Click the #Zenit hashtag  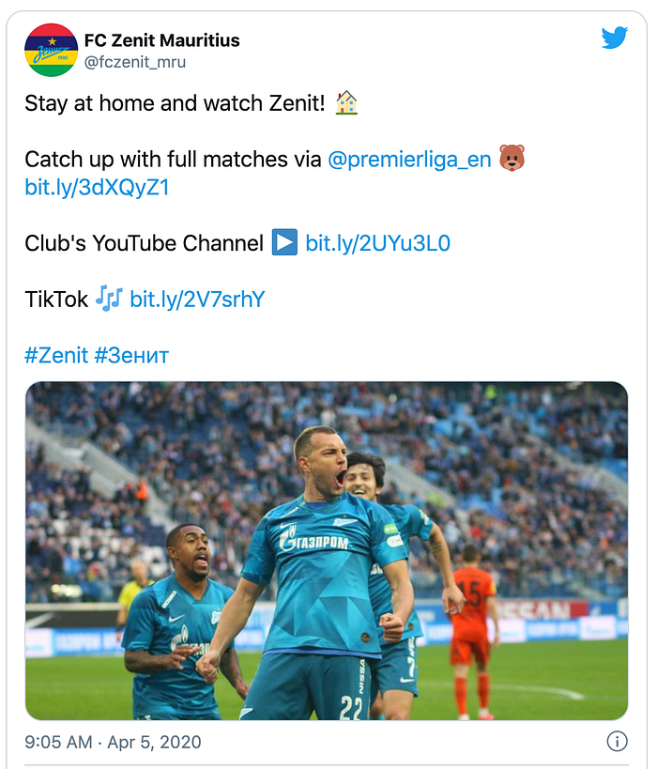tap(56, 355)
